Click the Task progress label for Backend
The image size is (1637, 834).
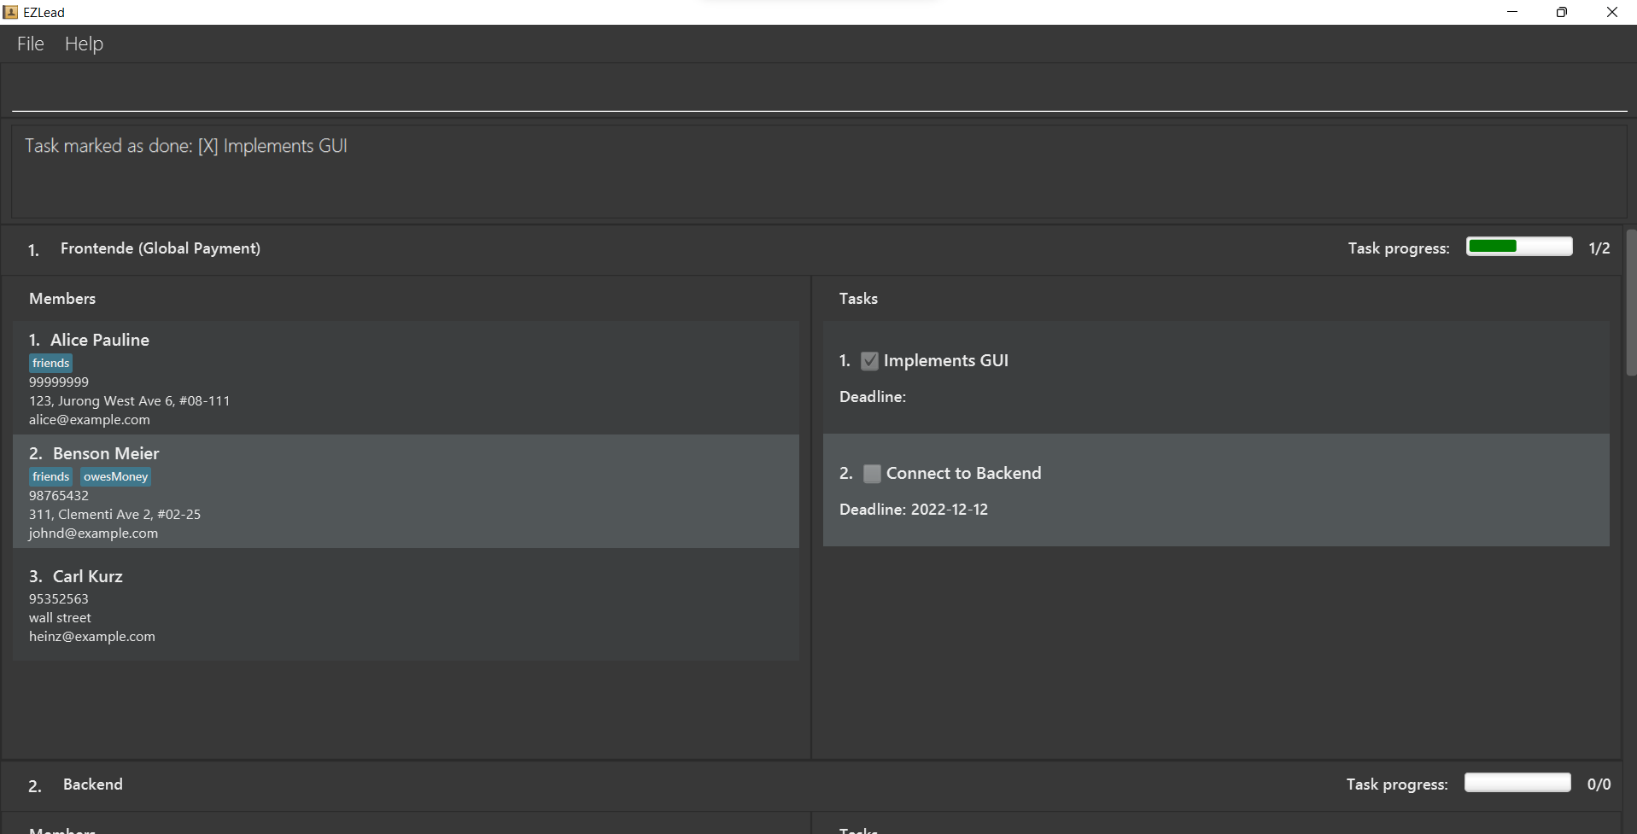click(1397, 784)
